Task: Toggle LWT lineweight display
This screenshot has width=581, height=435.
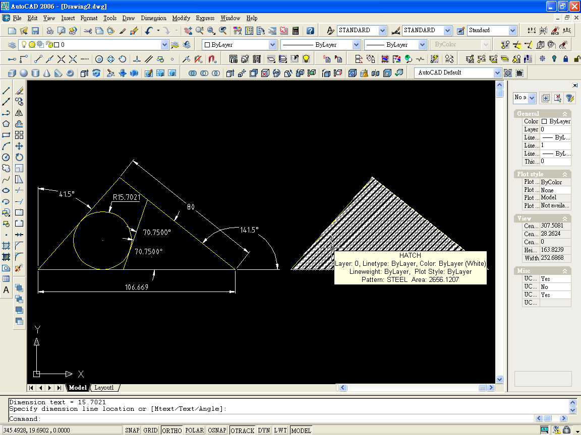Action: coord(280,430)
